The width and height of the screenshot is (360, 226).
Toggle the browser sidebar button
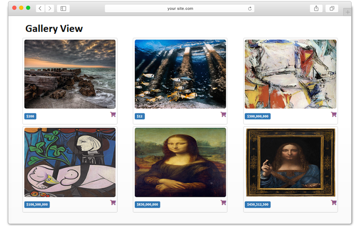point(63,8)
